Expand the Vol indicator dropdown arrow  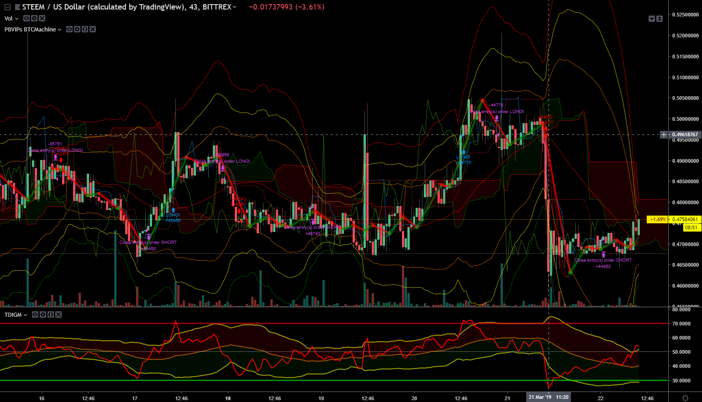click(x=17, y=19)
